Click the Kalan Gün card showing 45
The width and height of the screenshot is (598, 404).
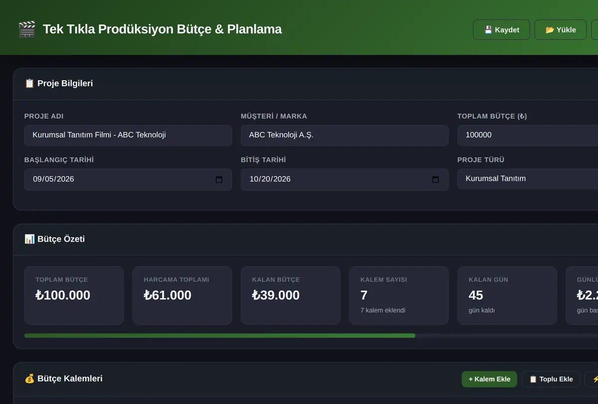507,295
